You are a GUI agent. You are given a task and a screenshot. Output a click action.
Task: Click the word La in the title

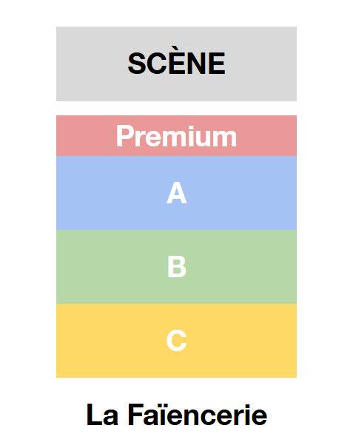coord(102,415)
